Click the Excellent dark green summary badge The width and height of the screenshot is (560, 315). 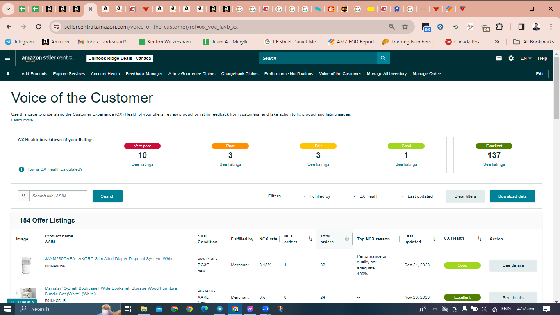click(x=494, y=146)
